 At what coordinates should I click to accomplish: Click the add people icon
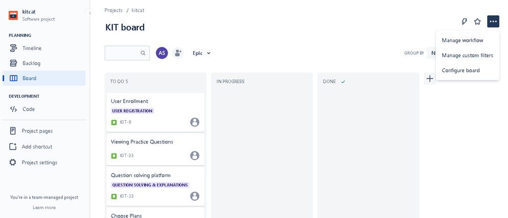(178, 53)
